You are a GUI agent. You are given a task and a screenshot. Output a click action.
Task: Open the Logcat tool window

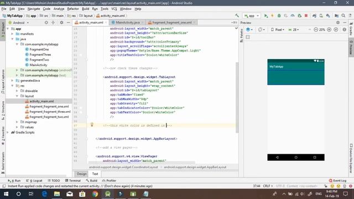click(34, 181)
